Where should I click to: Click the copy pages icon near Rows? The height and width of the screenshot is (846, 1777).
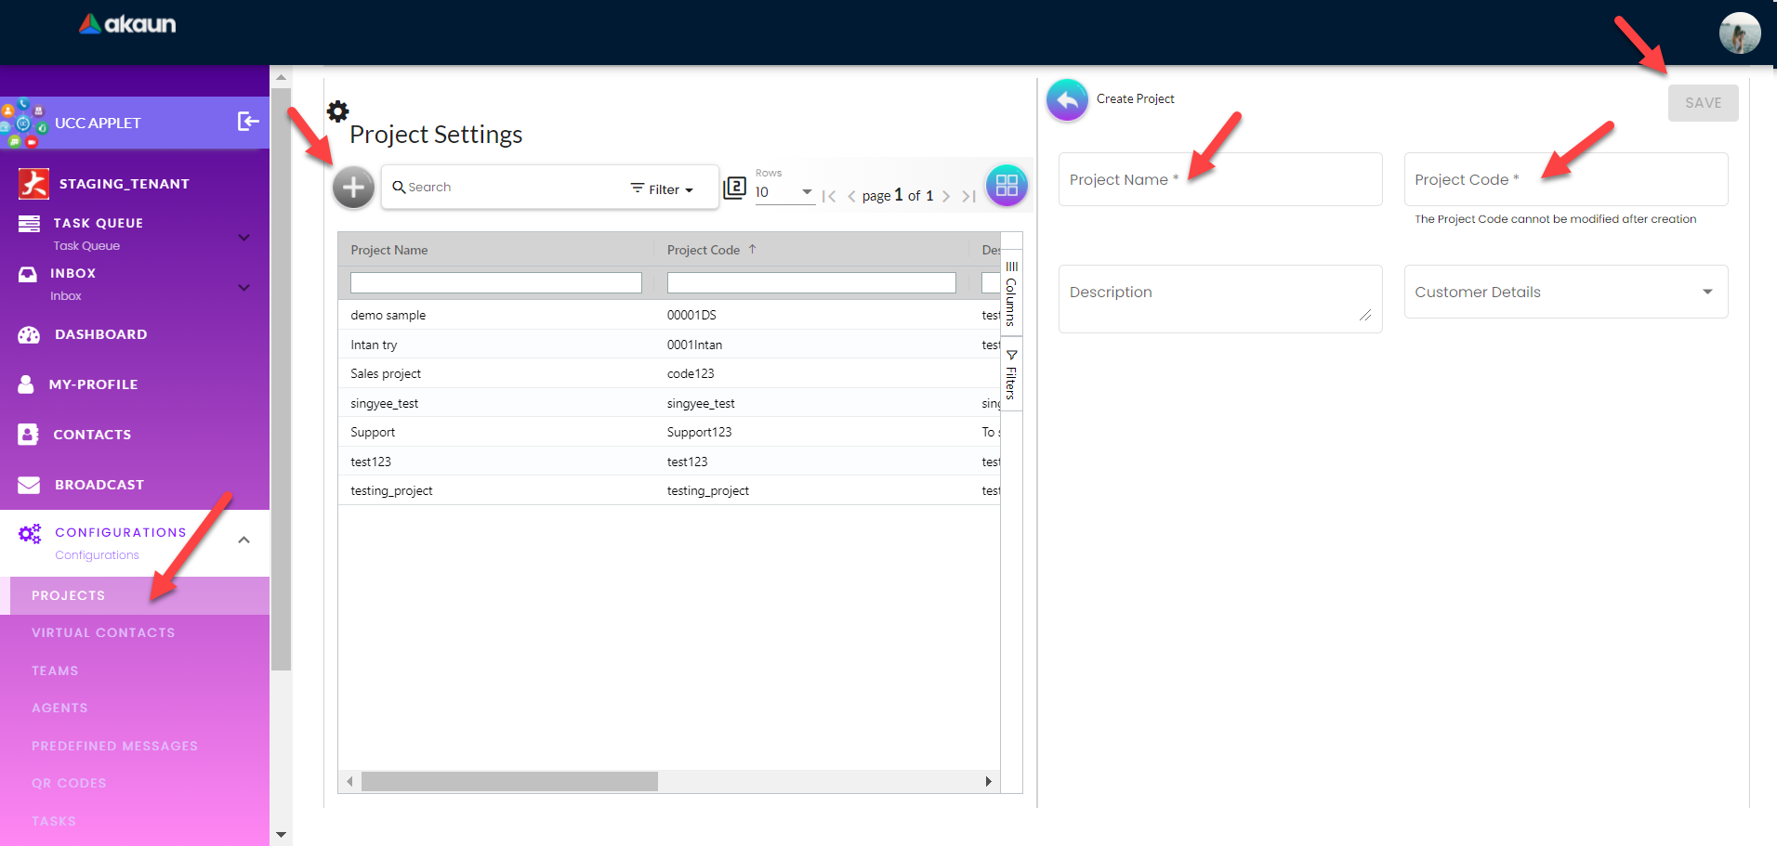click(x=734, y=188)
